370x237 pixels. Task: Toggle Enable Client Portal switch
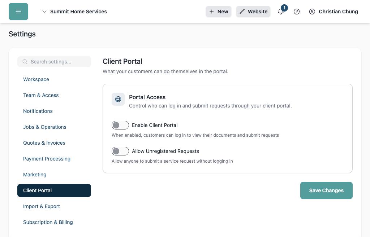[x=120, y=125]
